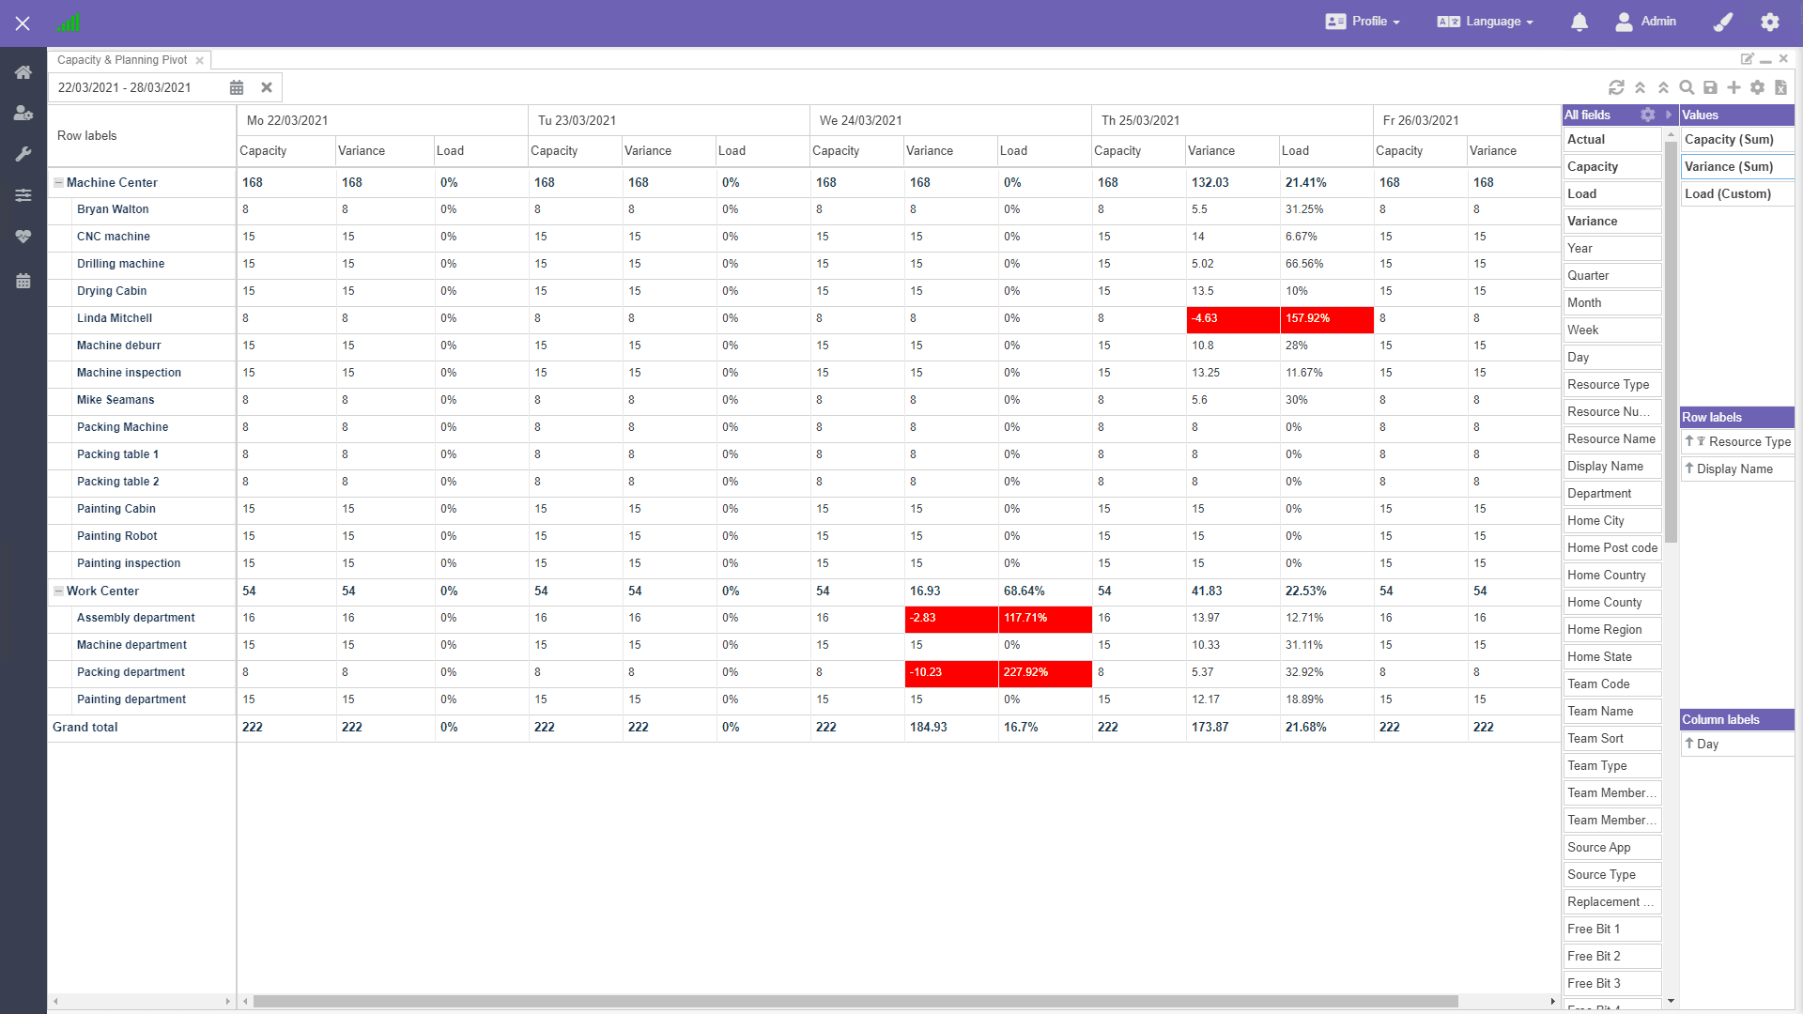Toggle sort direction on the Day column label
This screenshot has height=1014, width=1803.
click(x=1690, y=744)
